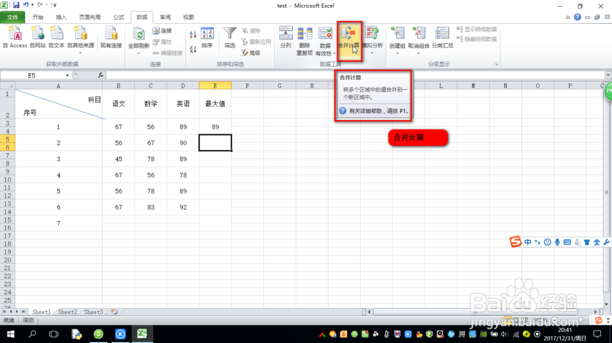Click Consolidate (合并计算) button
This screenshot has width=612, height=343.
[349, 40]
